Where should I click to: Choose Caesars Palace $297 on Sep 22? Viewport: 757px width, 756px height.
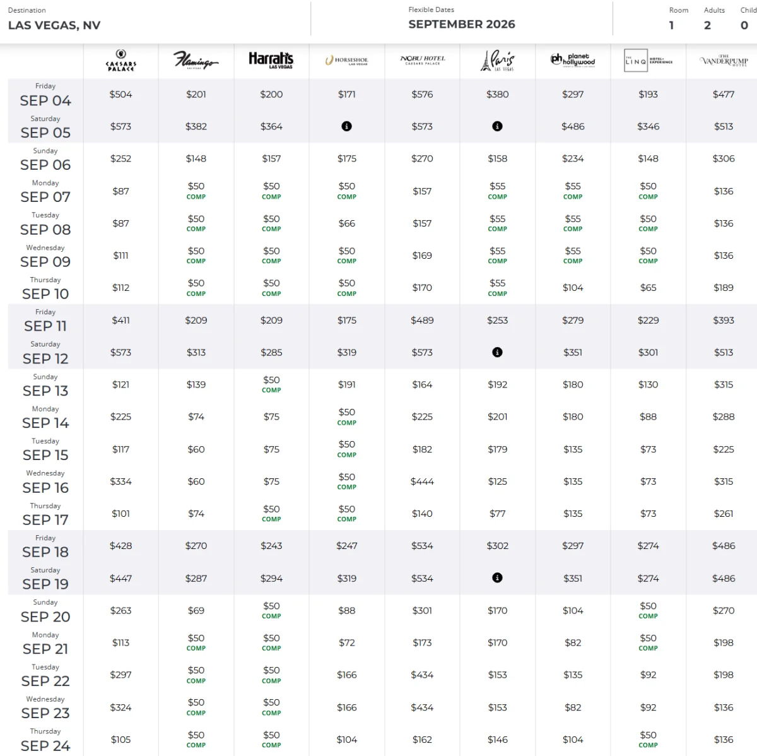120,675
